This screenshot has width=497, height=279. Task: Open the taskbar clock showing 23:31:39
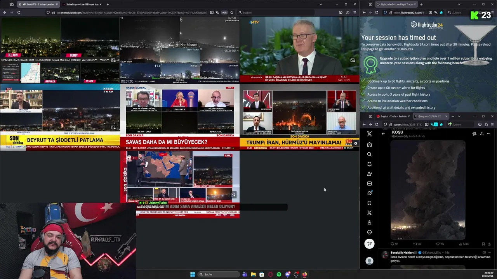(487, 274)
